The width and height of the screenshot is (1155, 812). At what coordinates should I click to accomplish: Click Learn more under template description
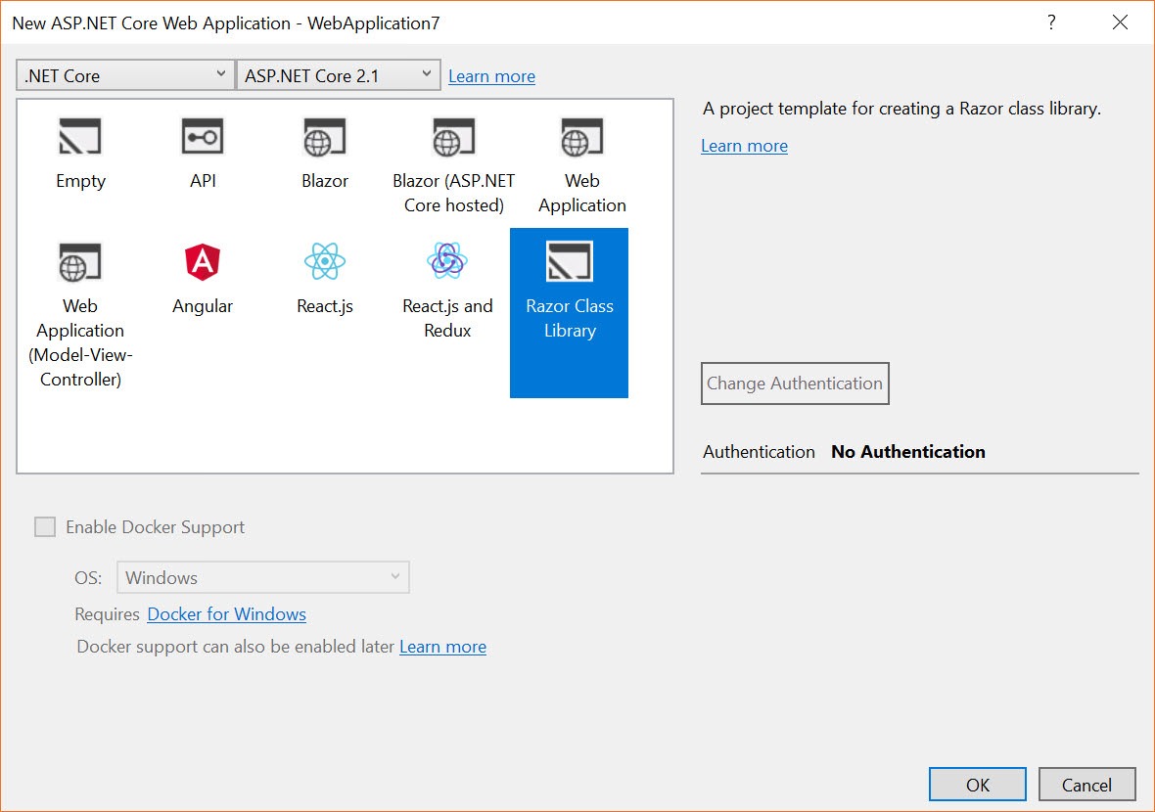point(744,146)
